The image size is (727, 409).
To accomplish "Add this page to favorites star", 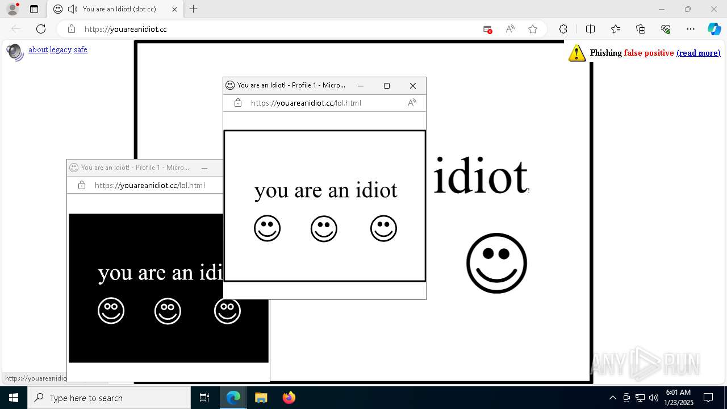I will pos(533,29).
